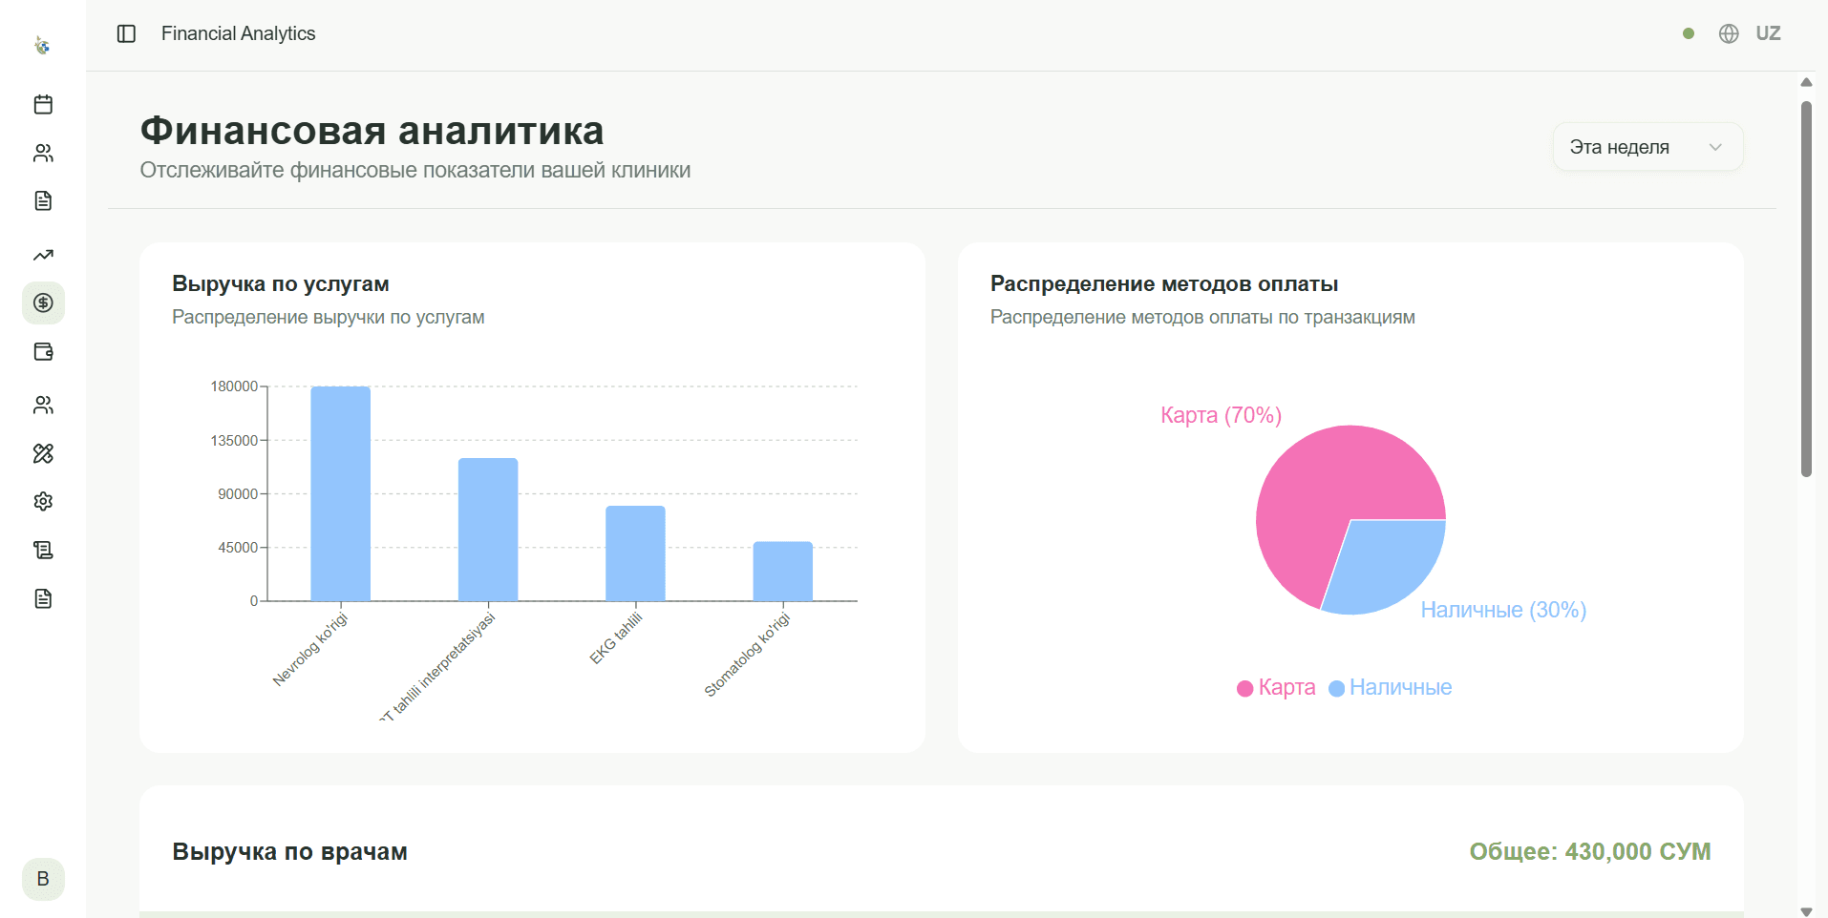Click the 'Финансовая аналитика' page heading
The image size is (1828, 918).
372,131
